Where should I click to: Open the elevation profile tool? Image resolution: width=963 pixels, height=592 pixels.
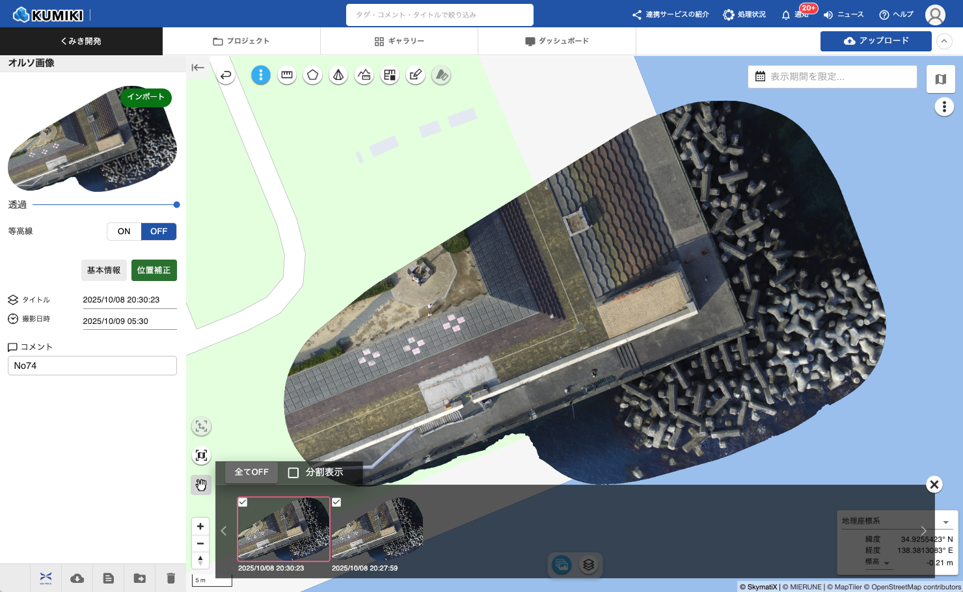(364, 75)
